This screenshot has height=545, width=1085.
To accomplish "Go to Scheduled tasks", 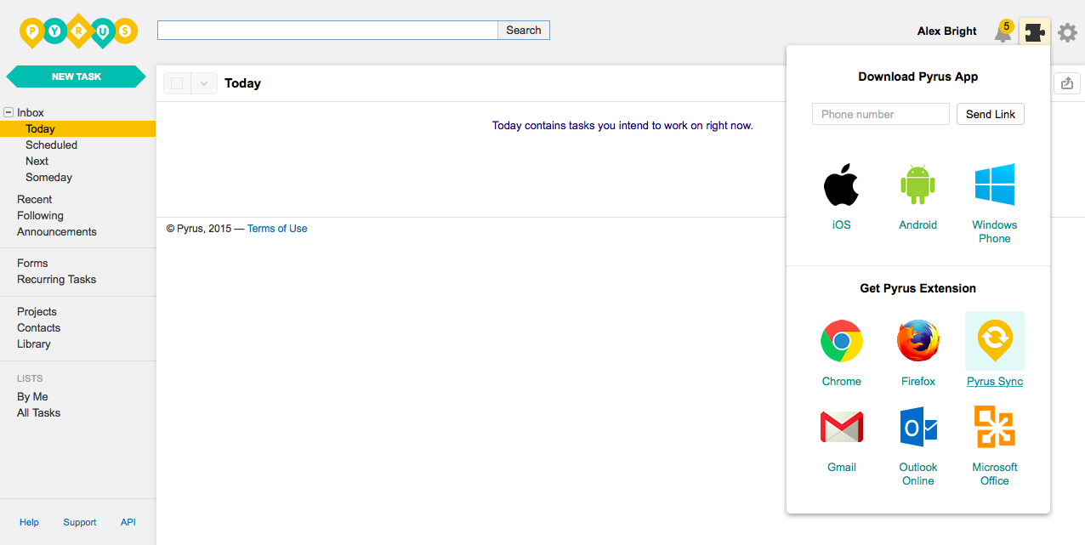I will pos(51,145).
